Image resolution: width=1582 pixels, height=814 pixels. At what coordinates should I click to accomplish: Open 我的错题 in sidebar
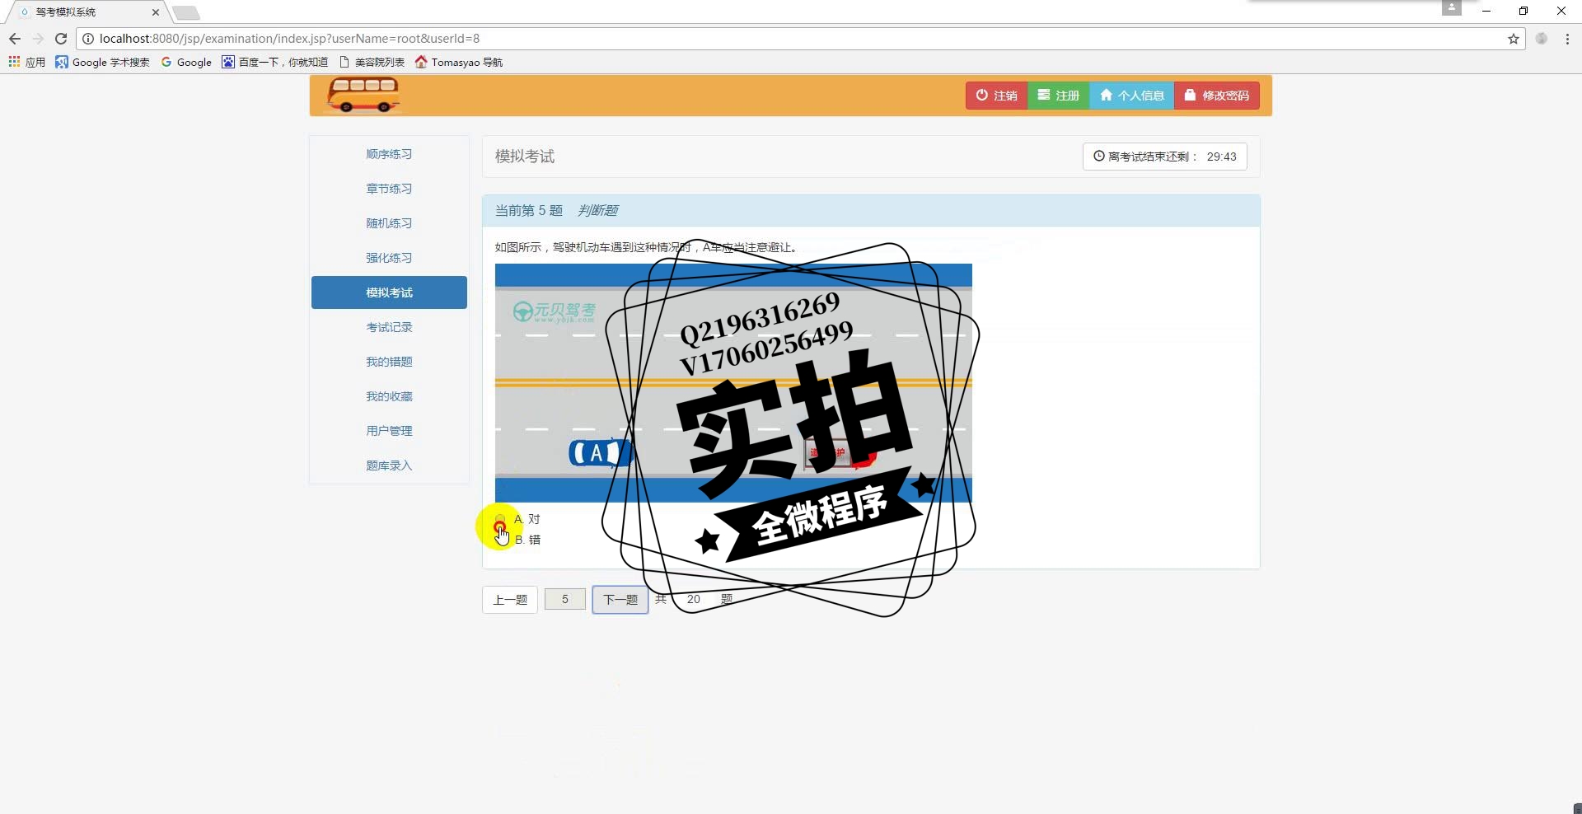click(389, 362)
